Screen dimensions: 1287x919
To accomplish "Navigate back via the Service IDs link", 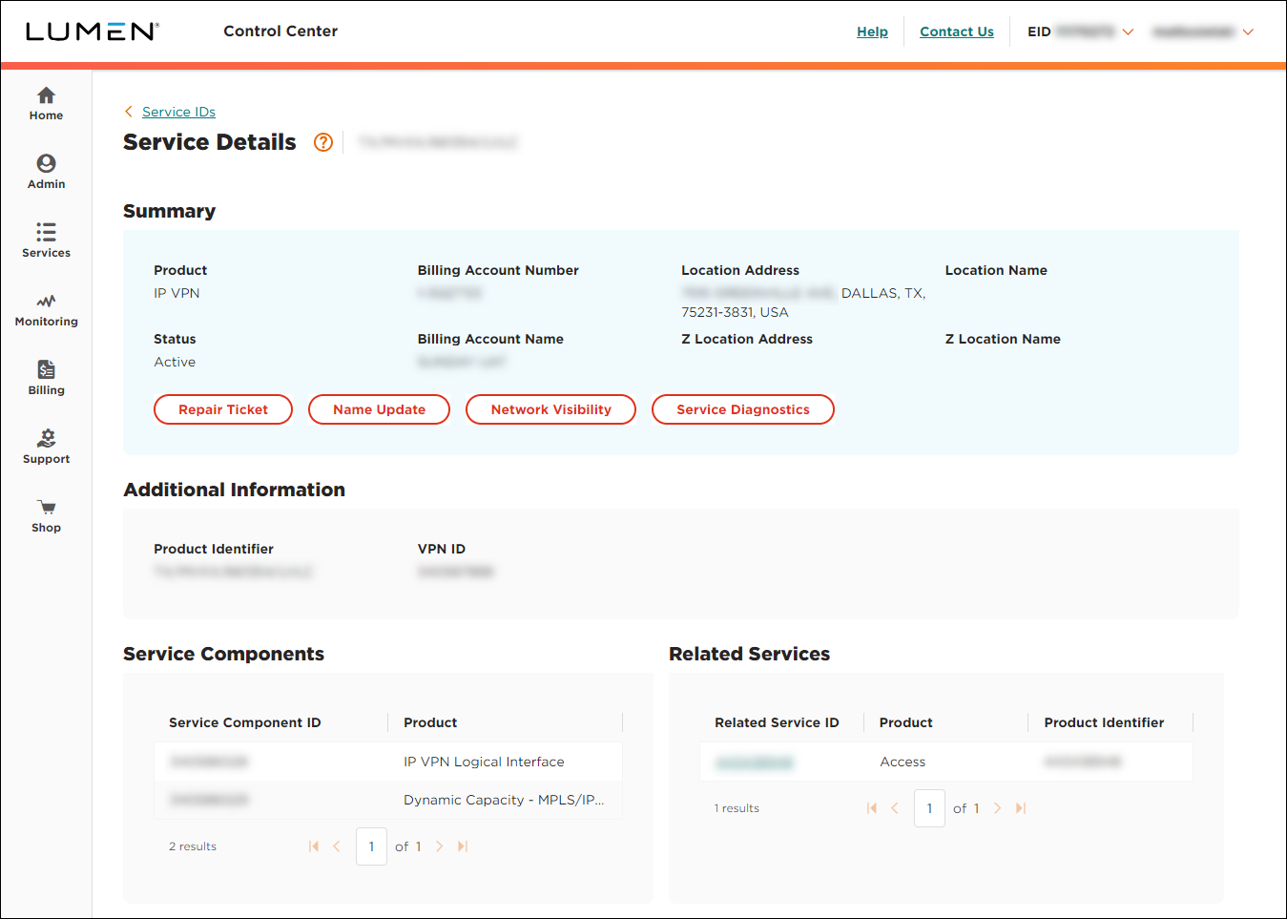I will click(x=177, y=112).
